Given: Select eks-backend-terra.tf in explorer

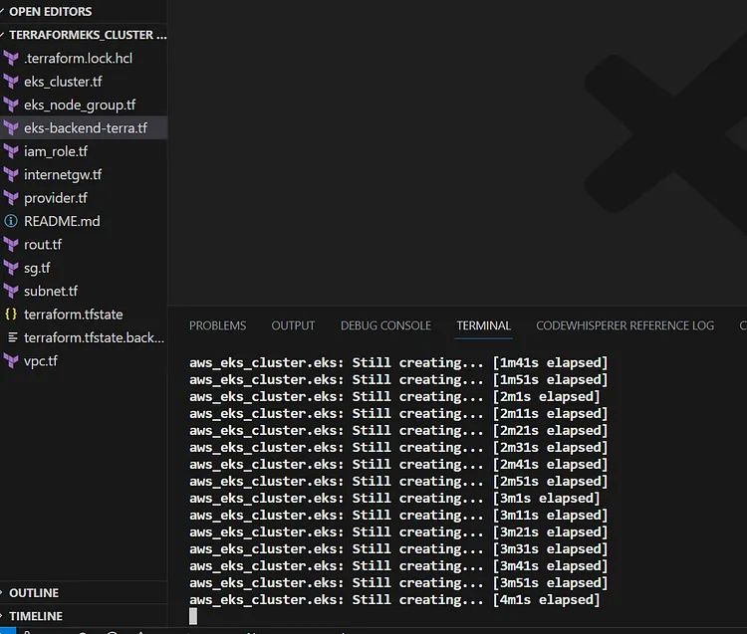Looking at the screenshot, I should pos(86,128).
